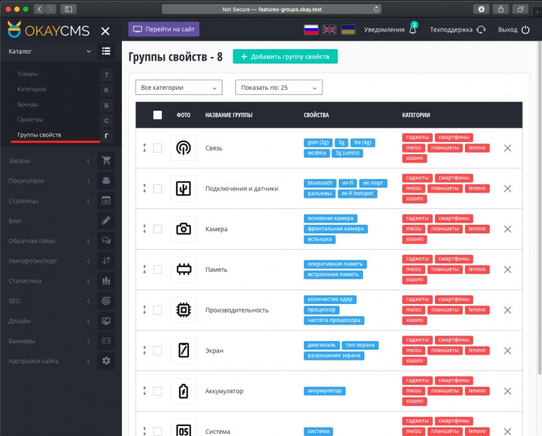Click Добавить группу свойств button
The height and width of the screenshot is (436, 542).
click(285, 56)
